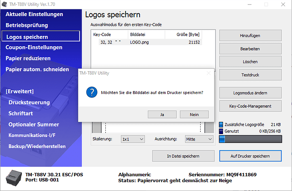Click the printer icon in status bar
Screen dimensions: 292x191
(14, 178)
